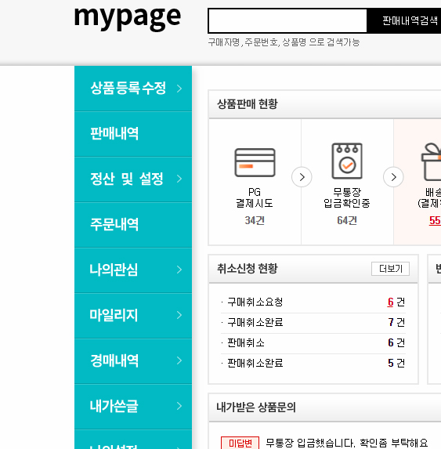Expand the 상품등록수정 menu chevron
This screenshot has height=449, width=441.
(179, 89)
